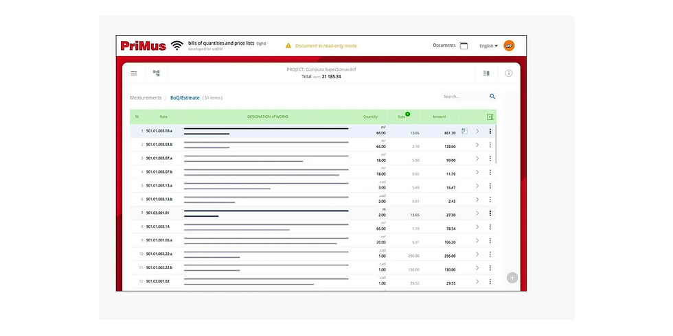
Task: Select rate code S01.03.001.01
Action: pos(157,213)
